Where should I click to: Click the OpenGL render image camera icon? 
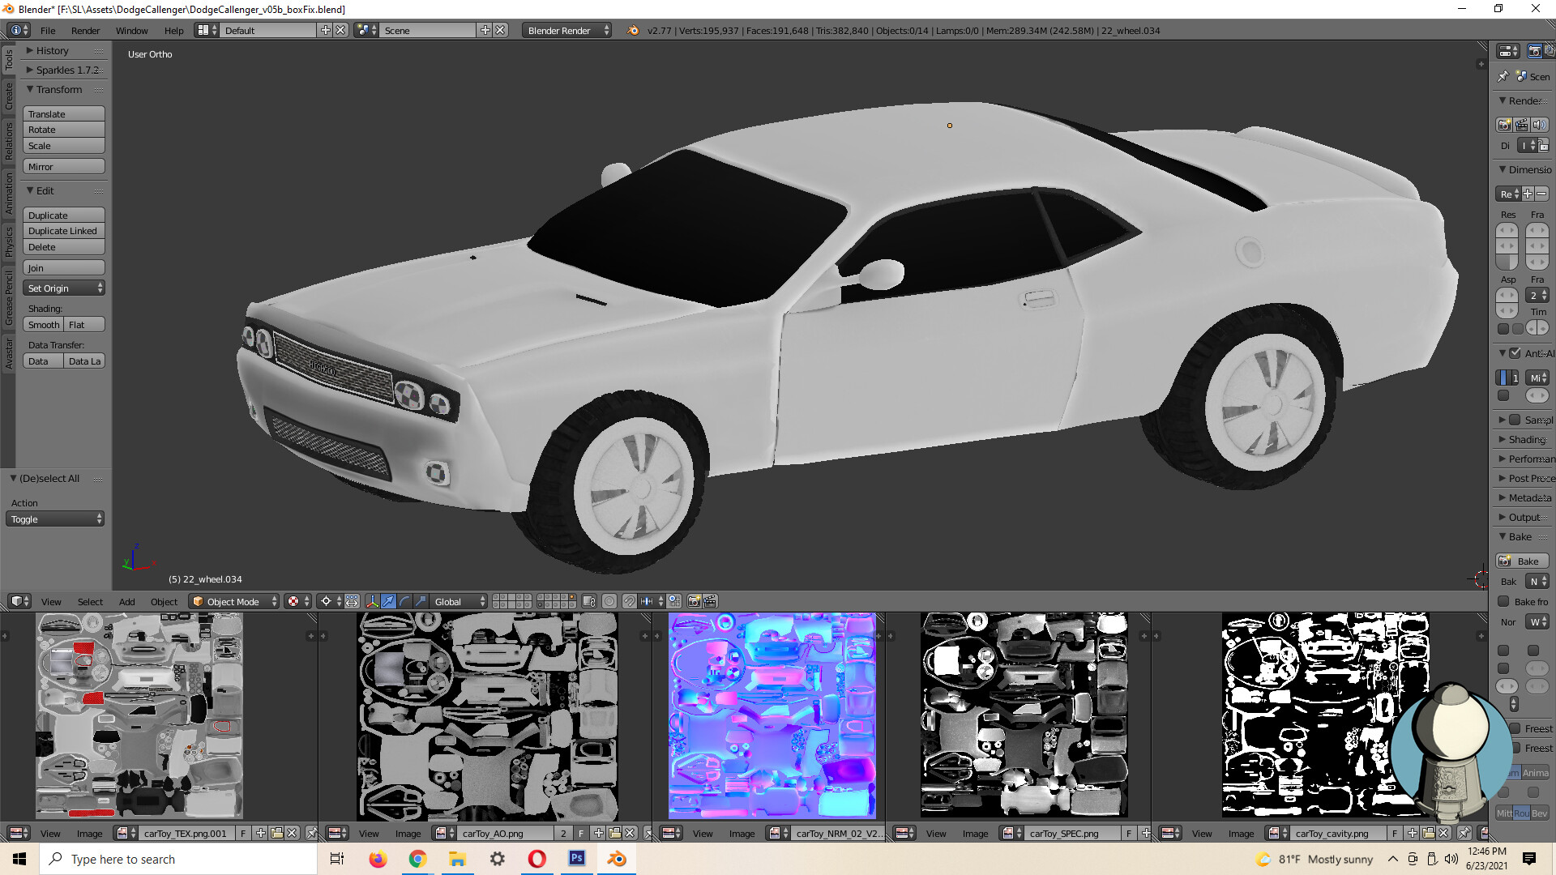[694, 601]
